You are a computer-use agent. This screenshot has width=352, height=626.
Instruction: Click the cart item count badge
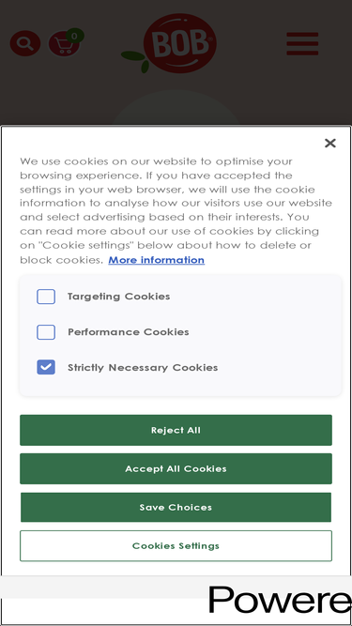click(75, 36)
